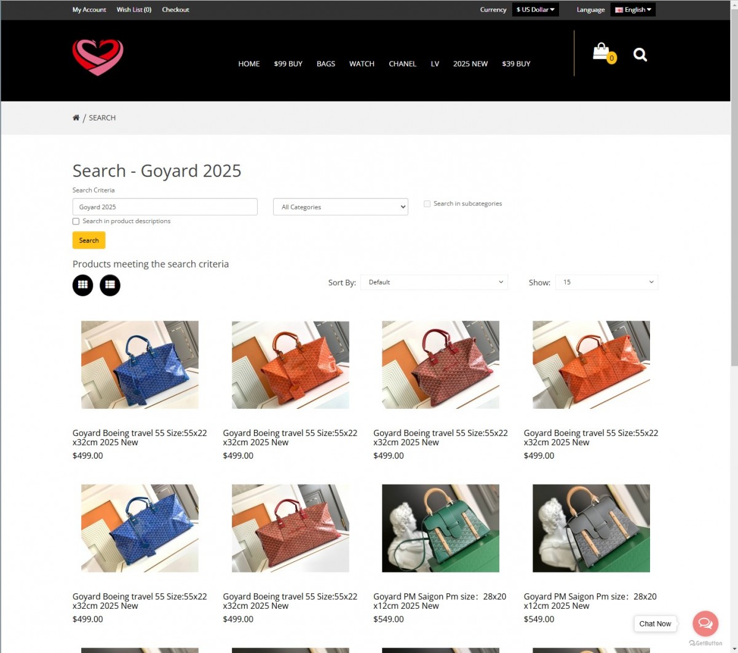Screen dimensions: 738x653
Task: Open the $99 BUY menu item
Action: point(288,64)
